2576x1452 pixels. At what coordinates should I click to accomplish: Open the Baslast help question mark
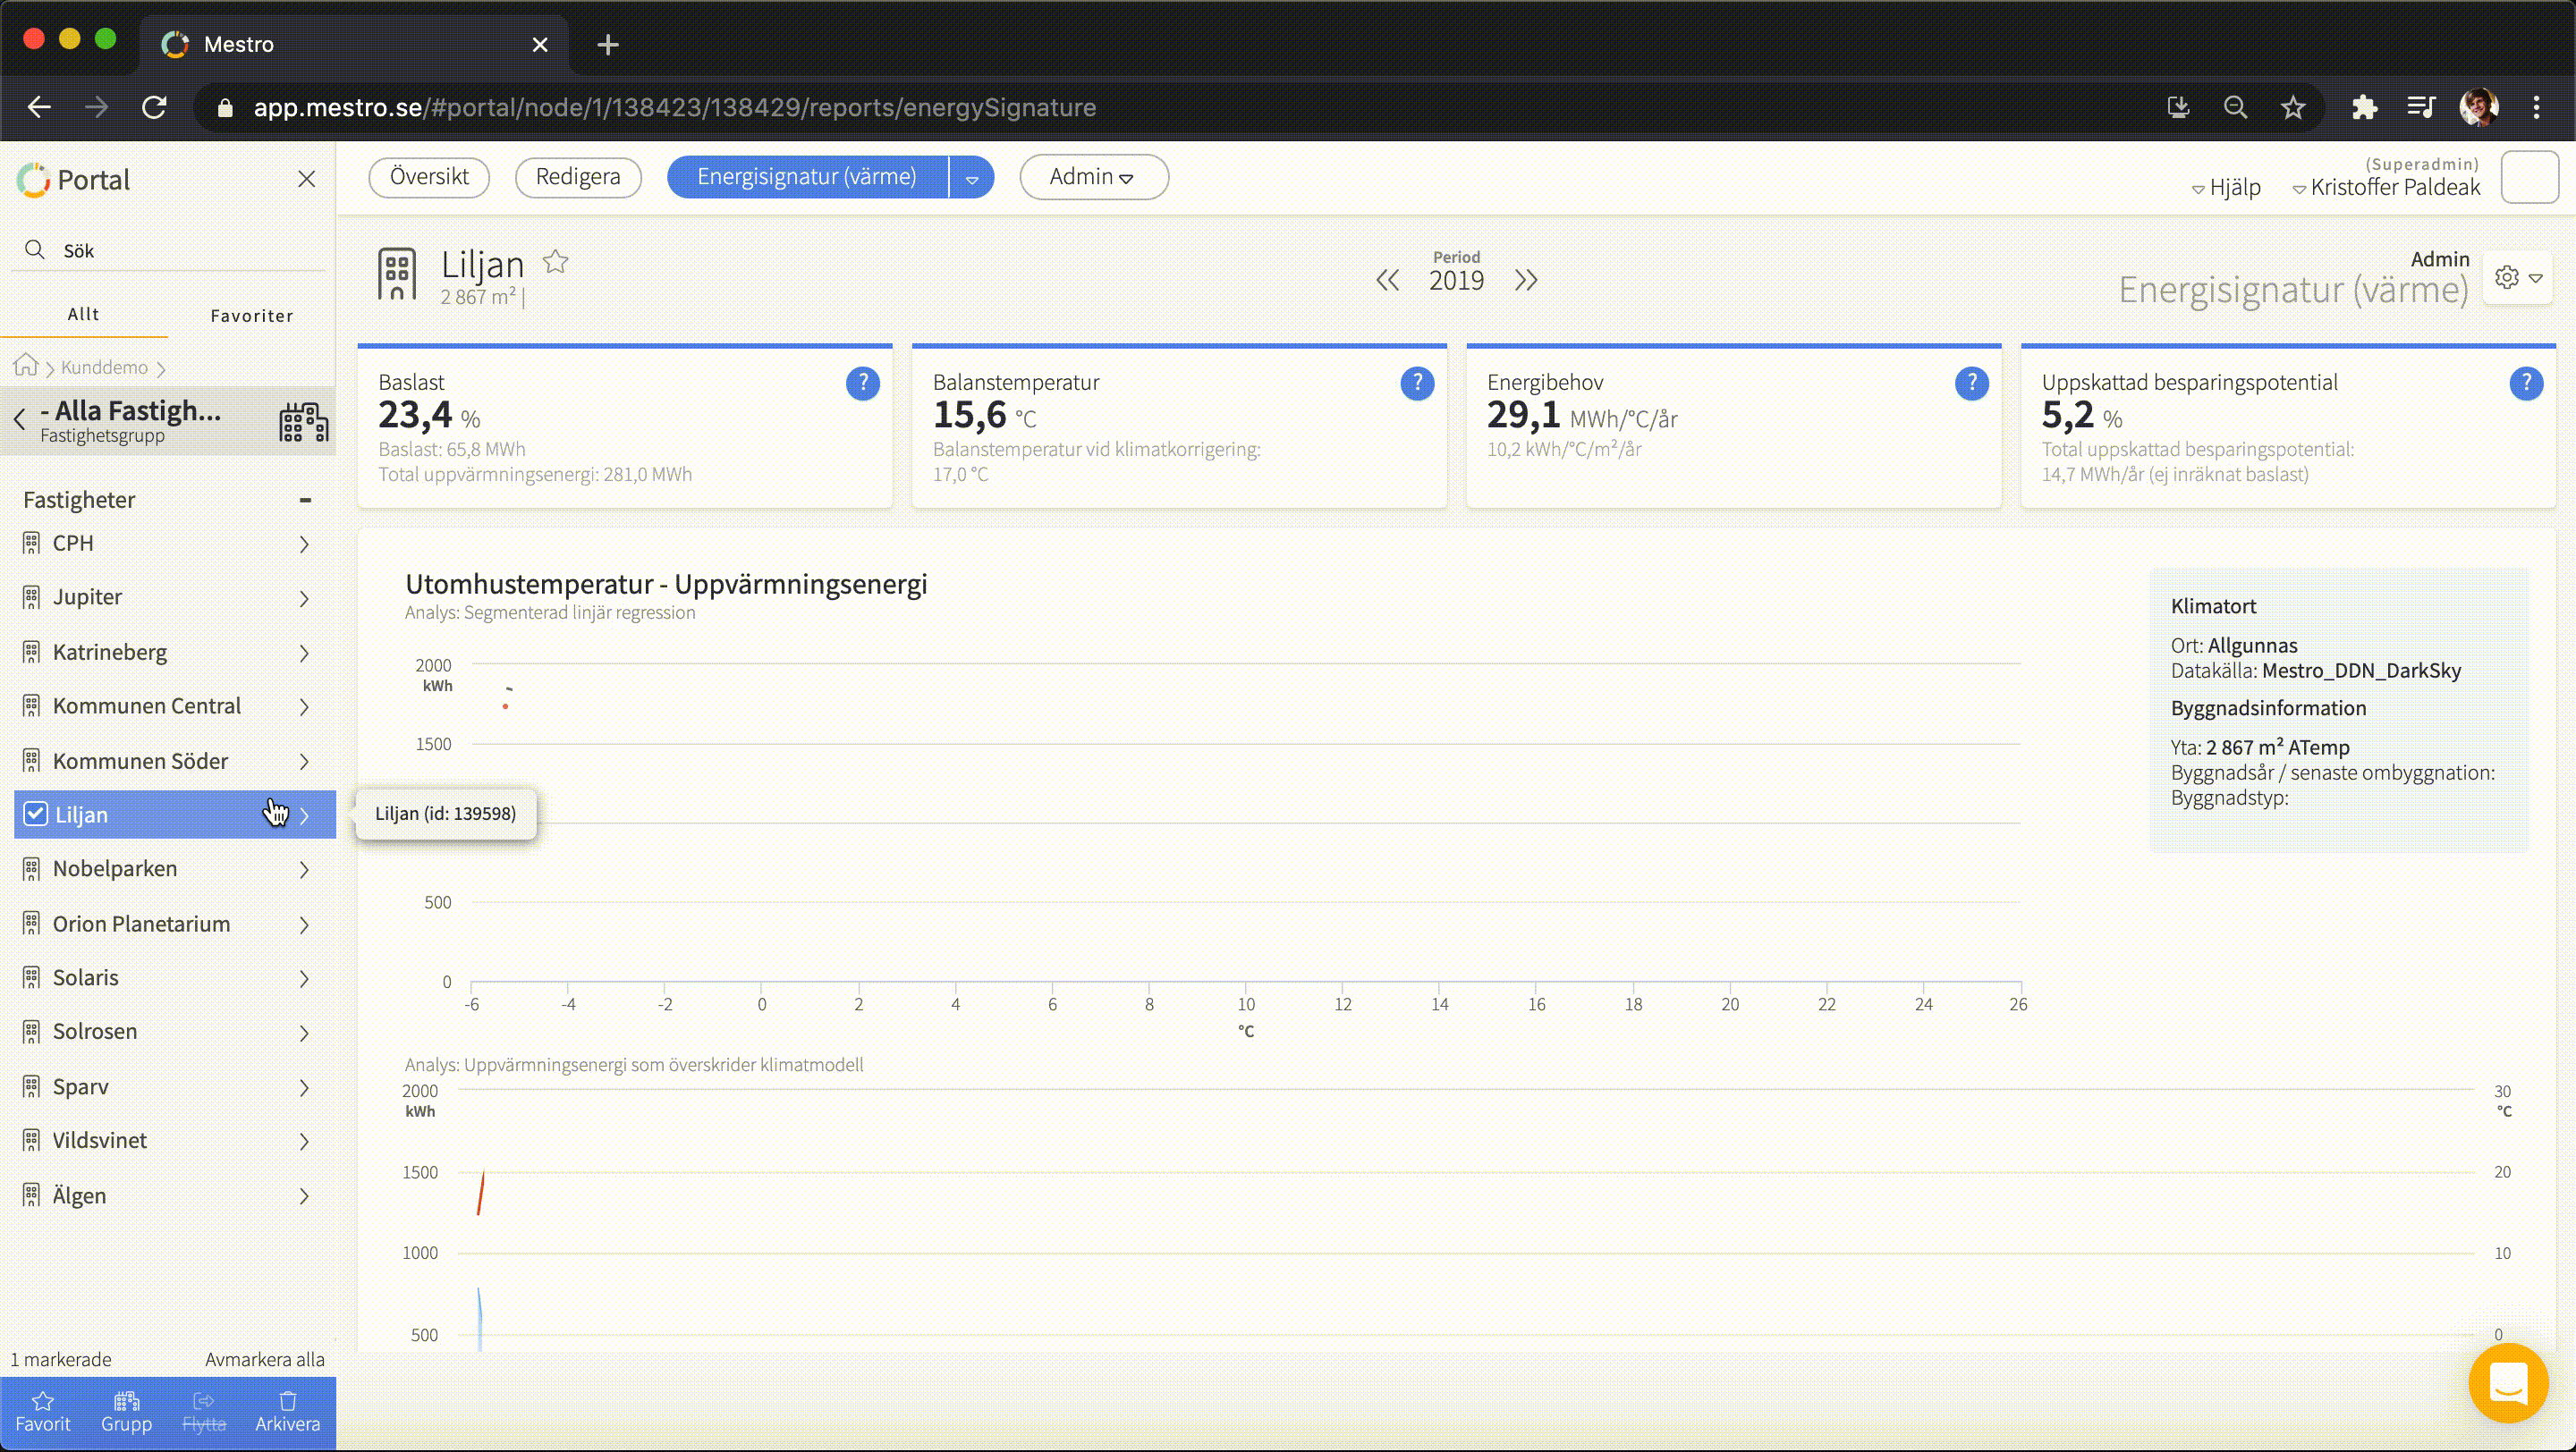[x=862, y=383]
